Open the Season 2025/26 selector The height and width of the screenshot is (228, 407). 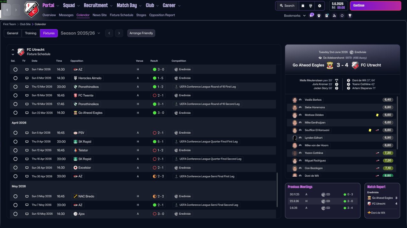[80, 33]
